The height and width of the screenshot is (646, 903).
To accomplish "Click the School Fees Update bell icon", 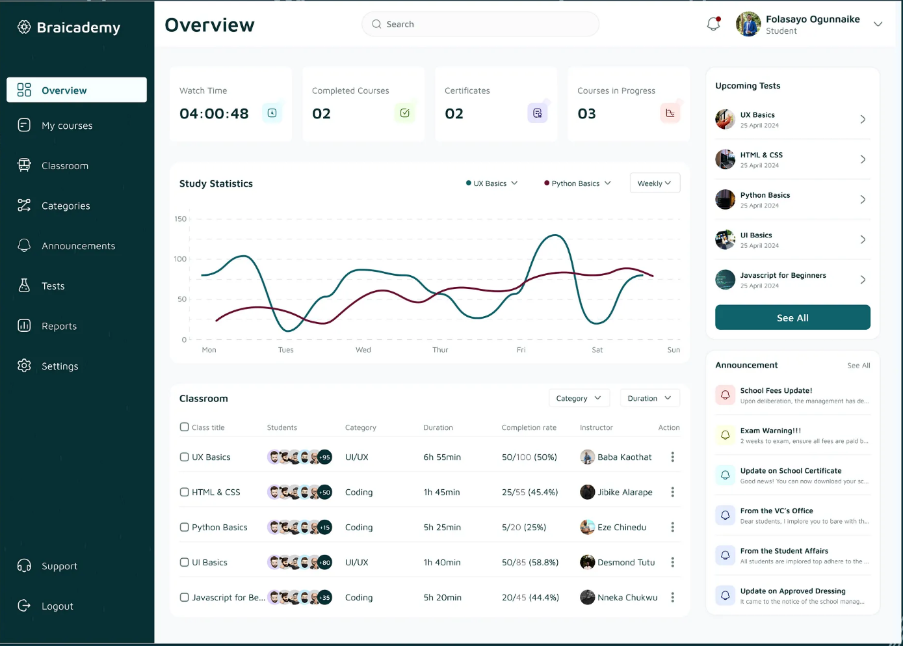I will pos(725,395).
